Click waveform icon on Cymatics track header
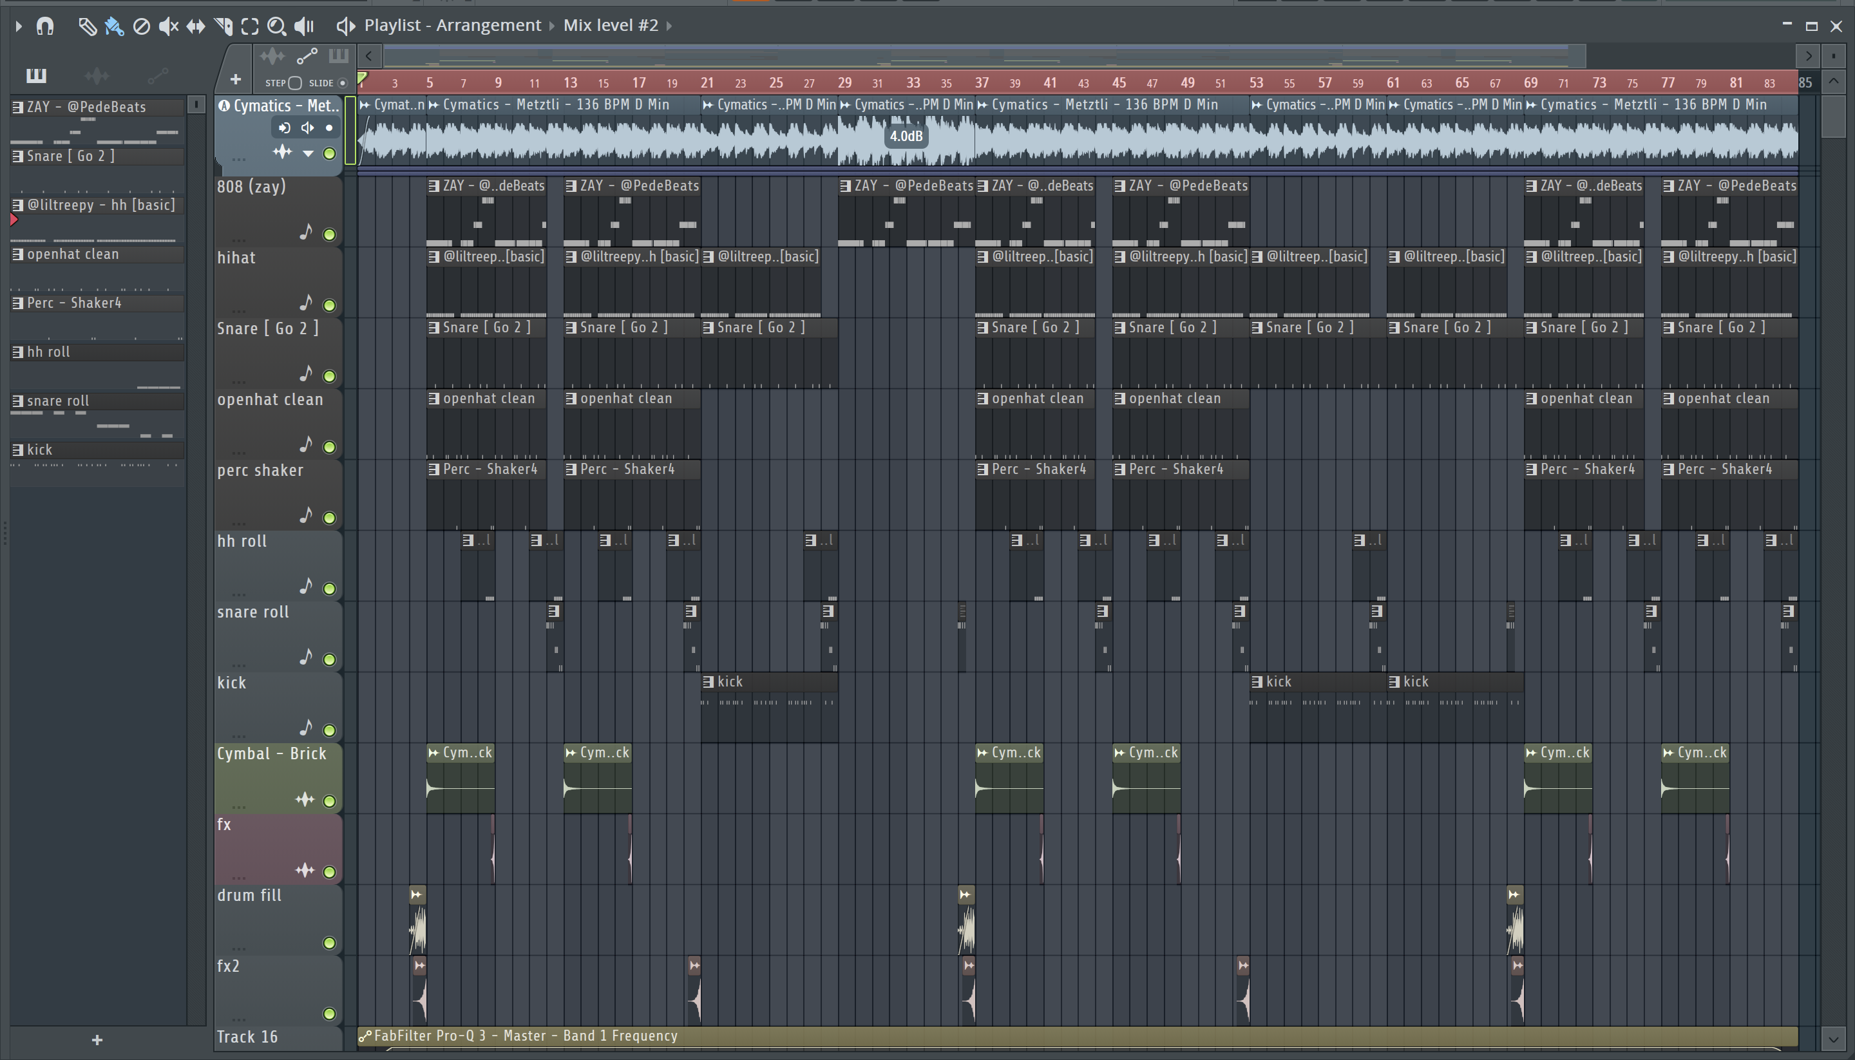This screenshot has width=1855, height=1060. [283, 152]
